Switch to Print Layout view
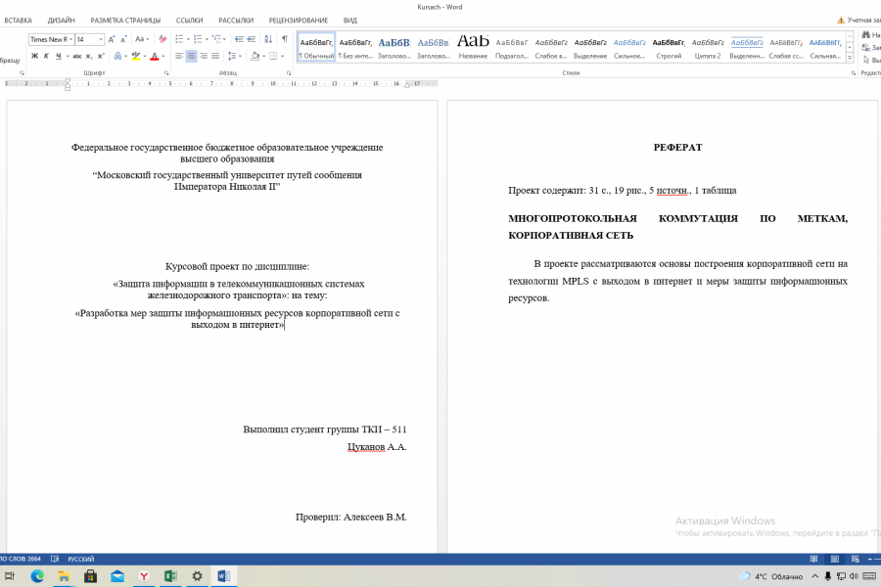The width and height of the screenshot is (881, 587). pyautogui.click(x=834, y=559)
